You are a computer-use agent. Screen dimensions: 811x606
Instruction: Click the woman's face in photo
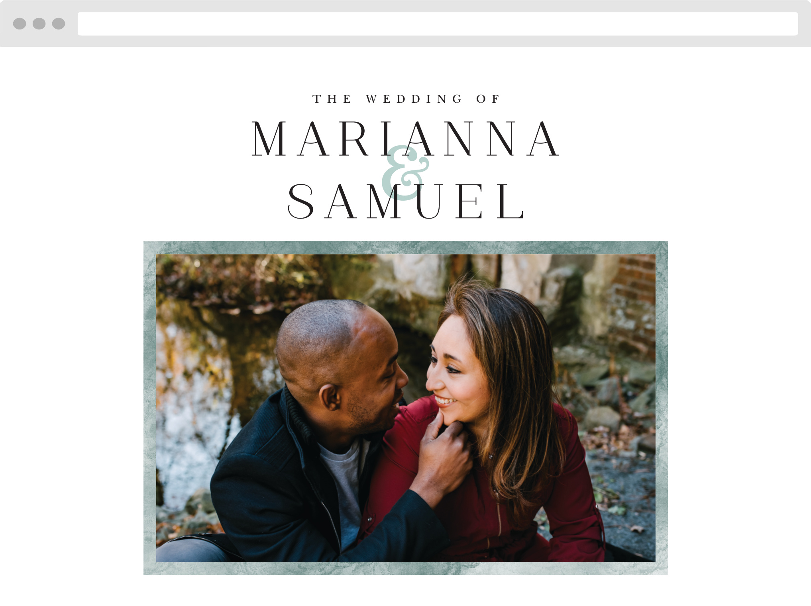click(x=458, y=374)
